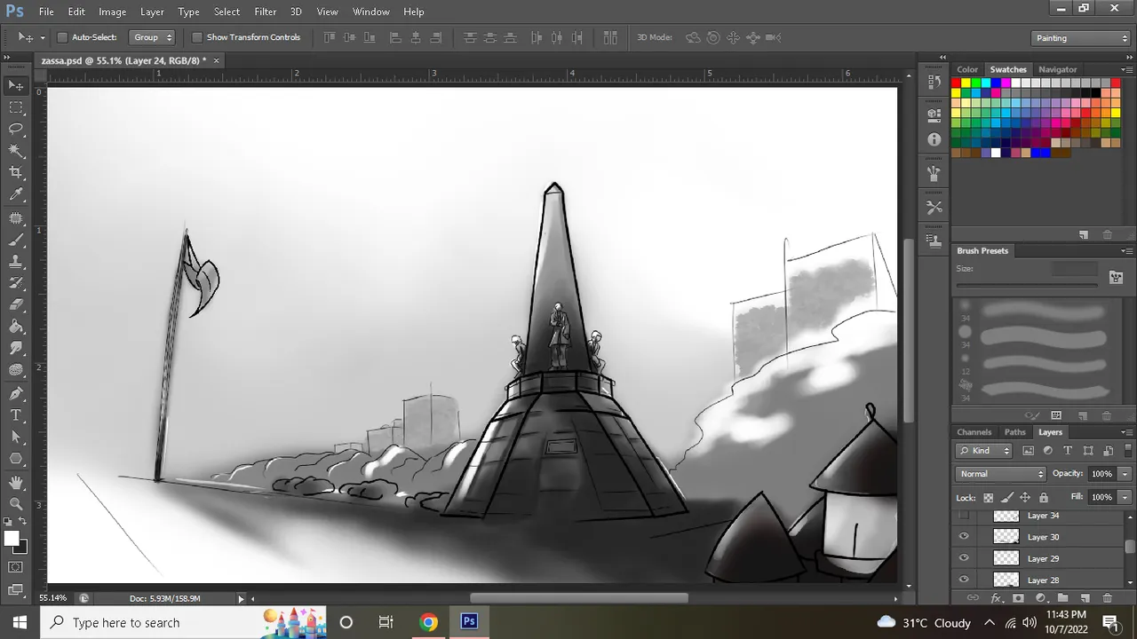The image size is (1137, 639).
Task: Open the Opacity slider dropdown arrow
Action: pyautogui.click(x=1125, y=474)
